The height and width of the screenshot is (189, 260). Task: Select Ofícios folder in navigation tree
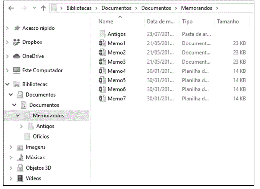point(41,136)
